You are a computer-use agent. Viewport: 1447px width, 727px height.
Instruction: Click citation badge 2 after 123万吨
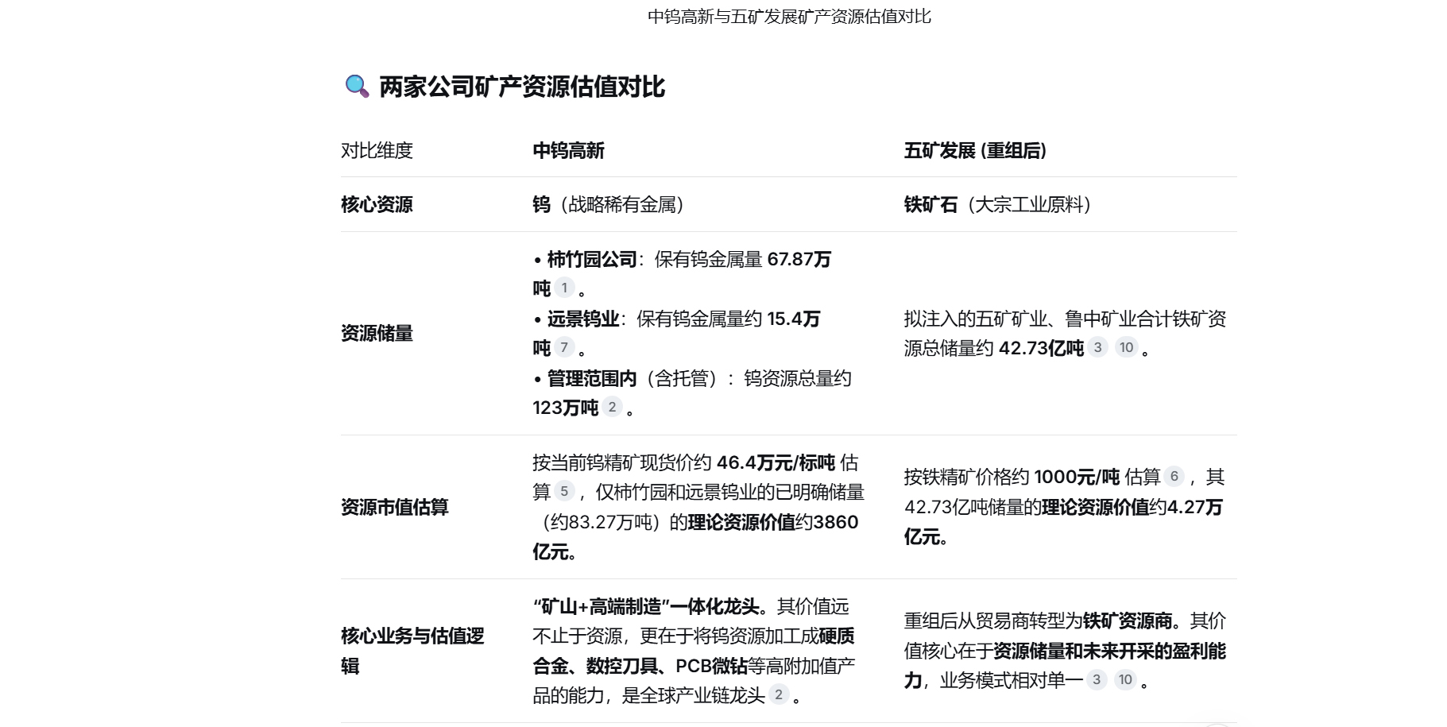[612, 407]
